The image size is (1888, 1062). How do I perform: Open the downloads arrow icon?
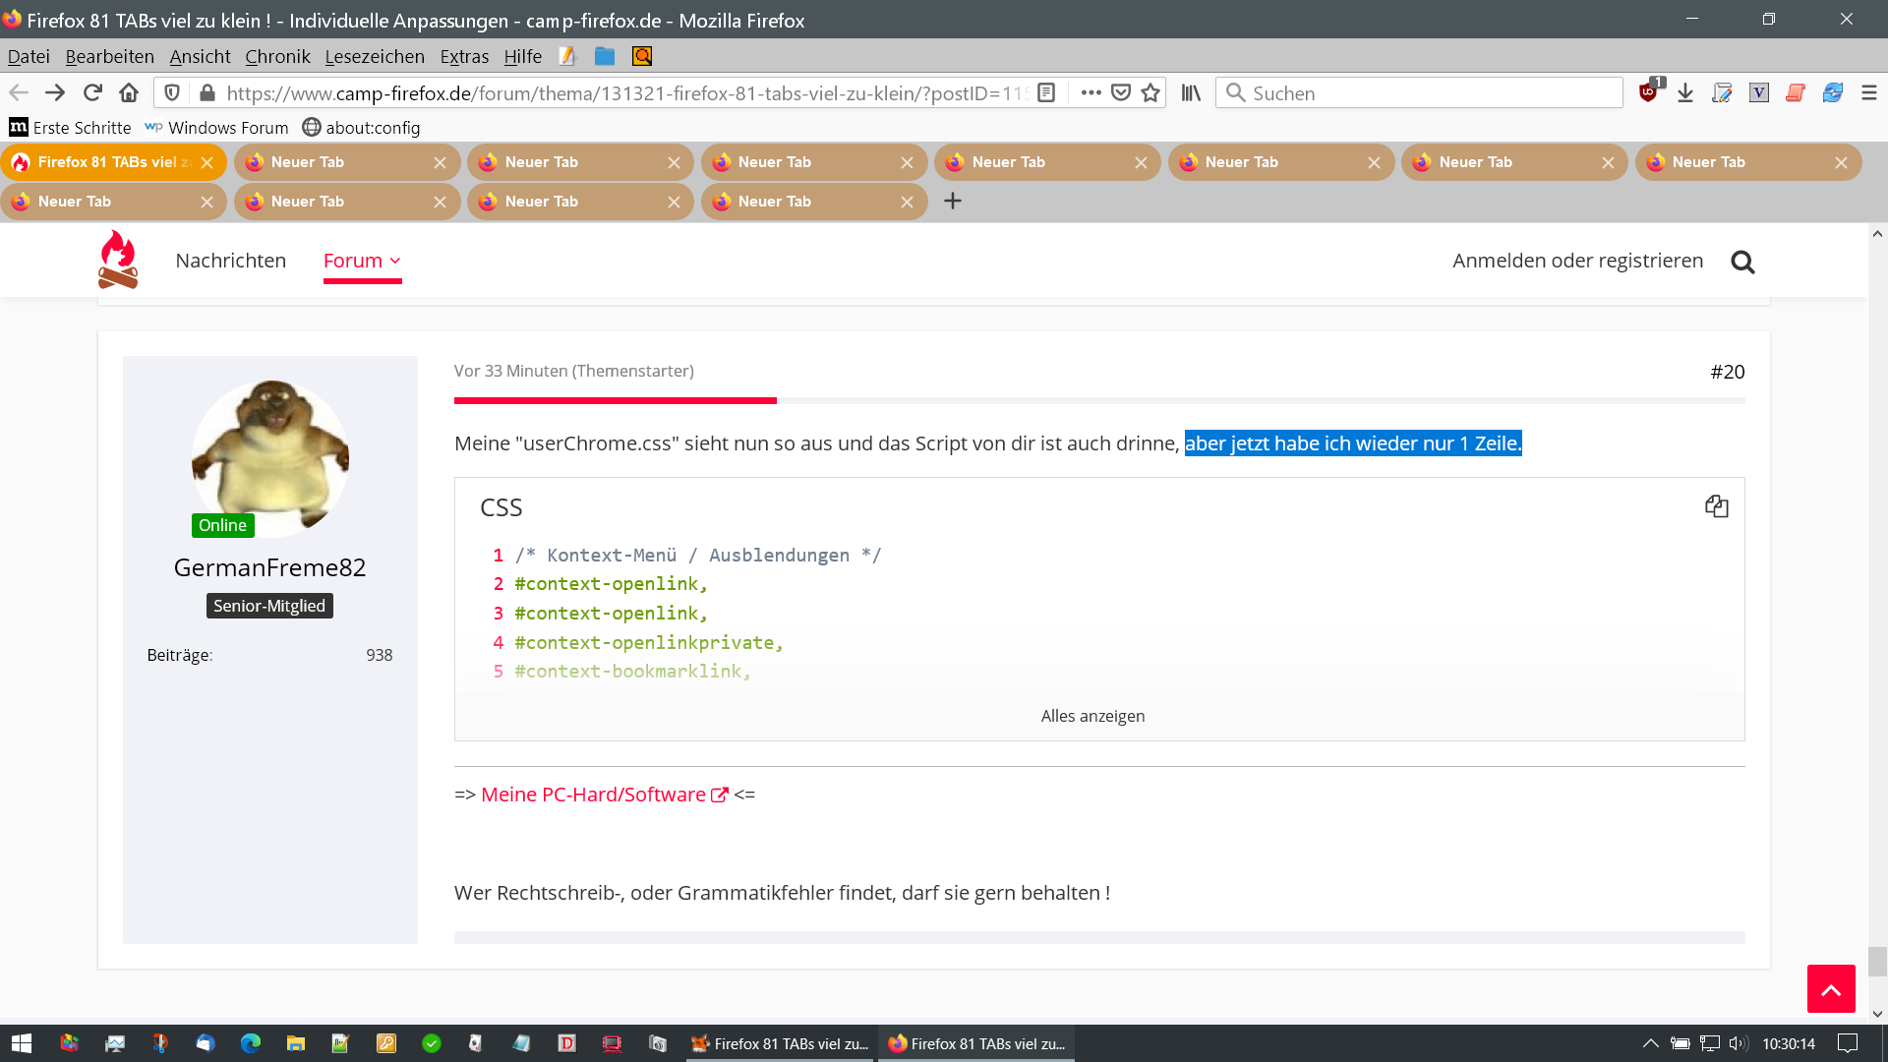[x=1685, y=92]
